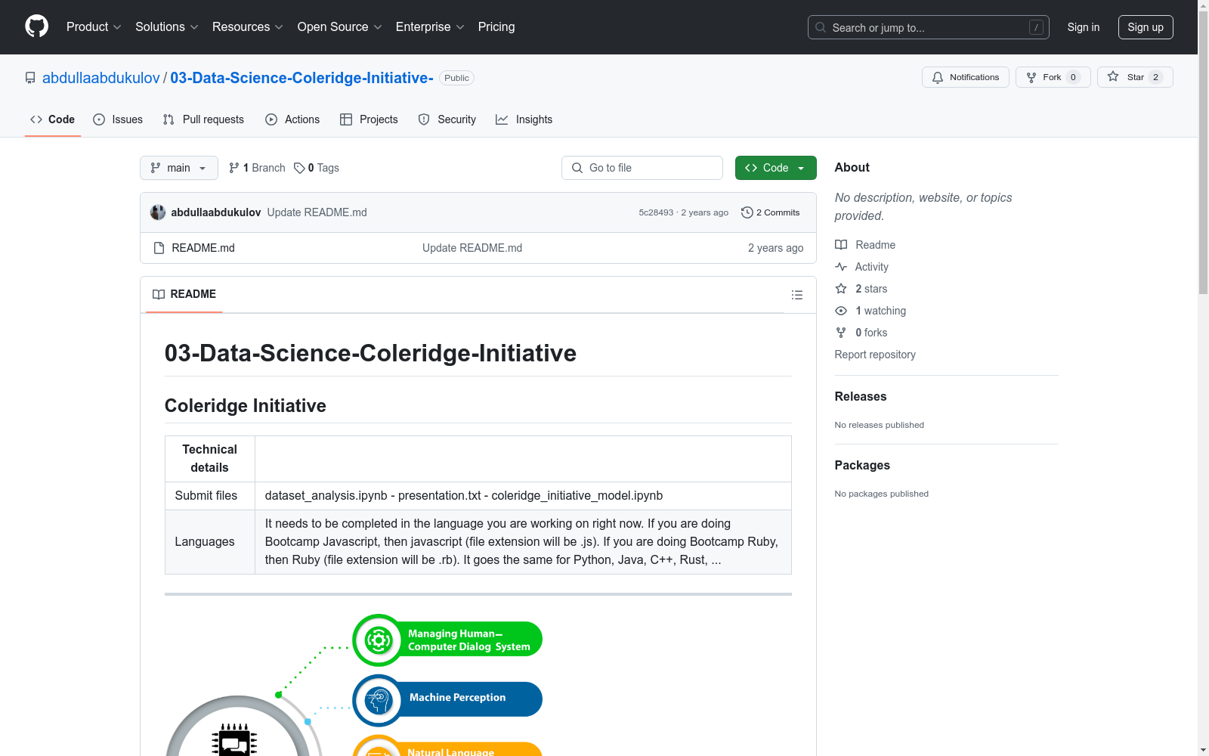Expand the Product menu

pyautogui.click(x=94, y=27)
